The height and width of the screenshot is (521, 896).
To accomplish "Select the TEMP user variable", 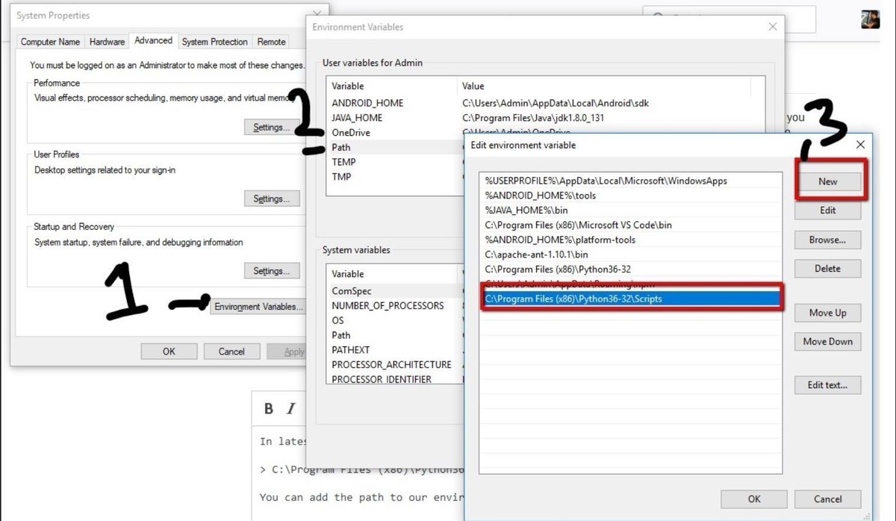I will pos(343,162).
